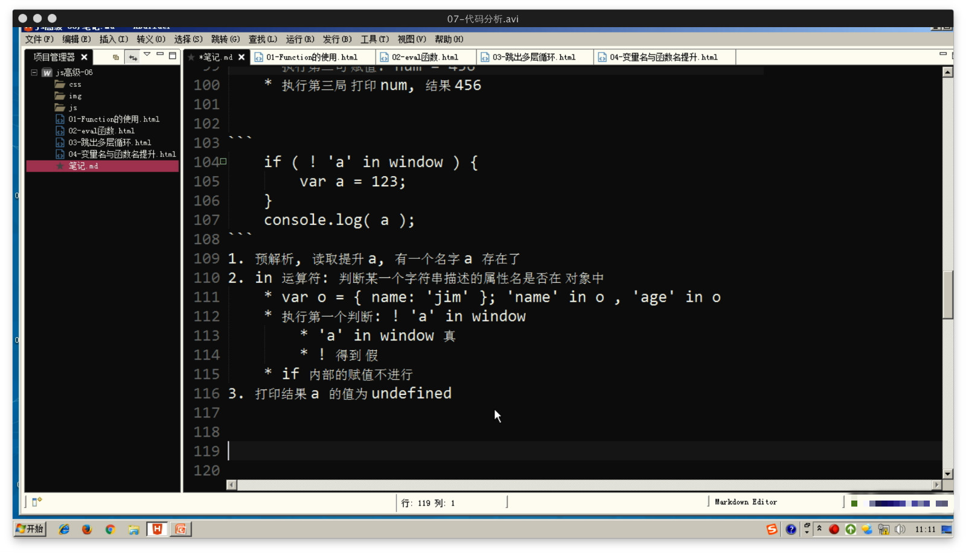Click the editor scroll-down arrow

pos(948,474)
